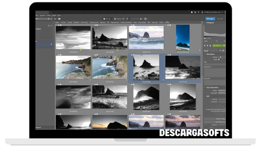Click the green share icon
The image size is (261, 147).
coord(224,45)
